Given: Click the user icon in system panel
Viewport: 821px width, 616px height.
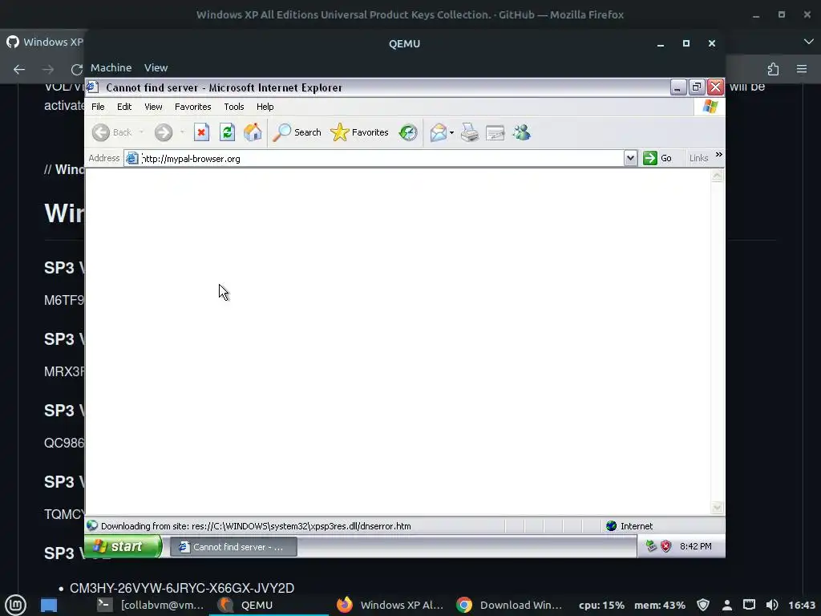Looking at the screenshot, I should pos(726,605).
